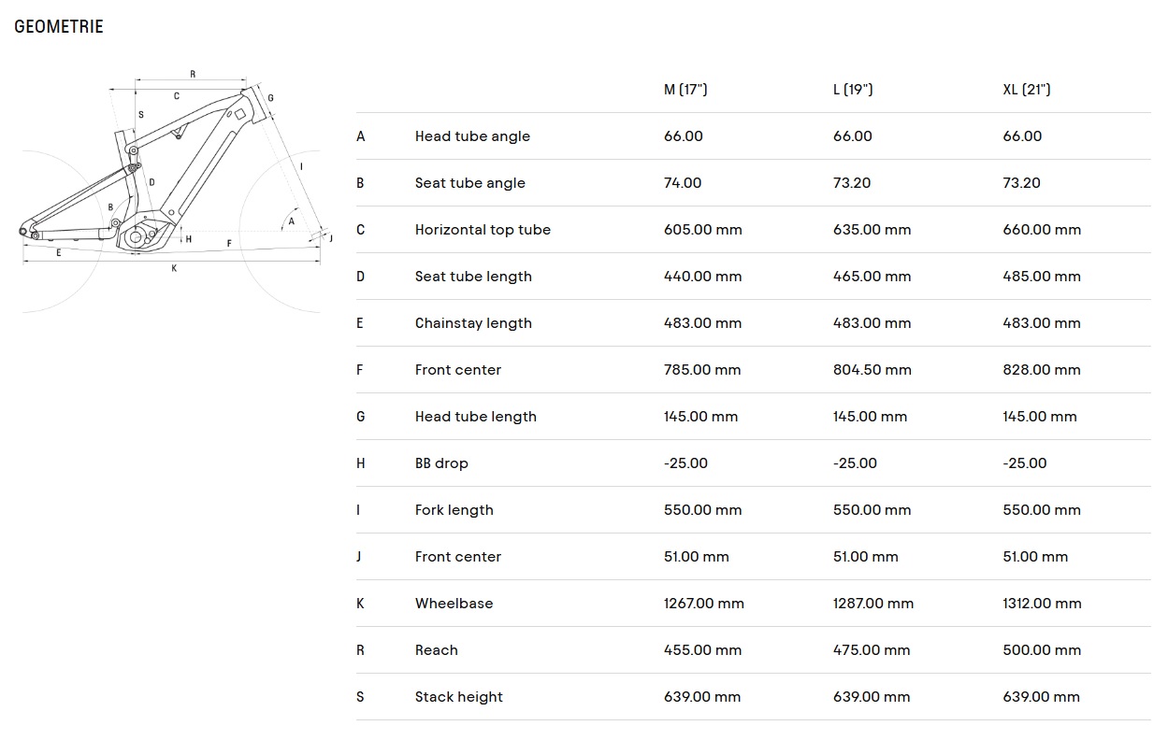The height and width of the screenshot is (740, 1168).
Task: Click the 1312.00 mm wheelbase value
Action: tap(1043, 604)
